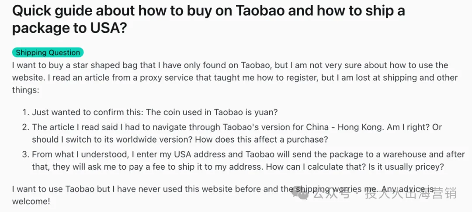The width and height of the screenshot is (472, 212).
Task: Click the Shipping Question flair tag
Action: point(48,52)
